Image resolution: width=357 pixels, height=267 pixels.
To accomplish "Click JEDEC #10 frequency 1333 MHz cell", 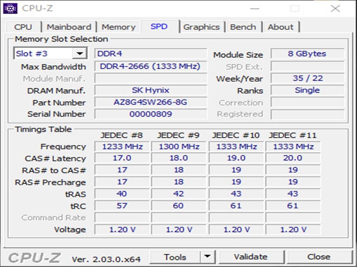I will tap(236, 146).
